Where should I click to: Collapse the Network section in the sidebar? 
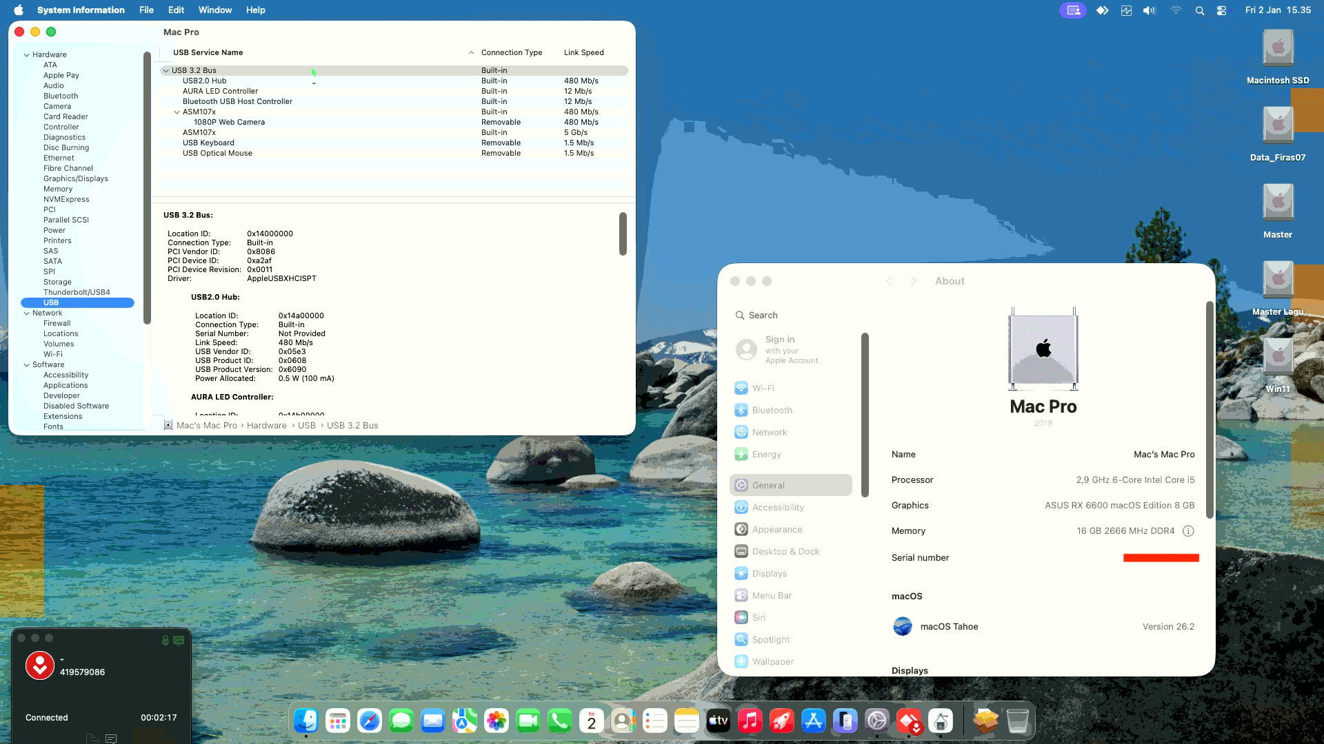[x=27, y=313]
